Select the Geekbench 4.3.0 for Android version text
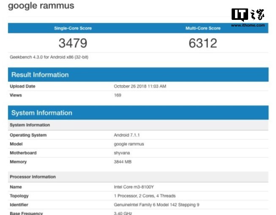 (x=49, y=57)
